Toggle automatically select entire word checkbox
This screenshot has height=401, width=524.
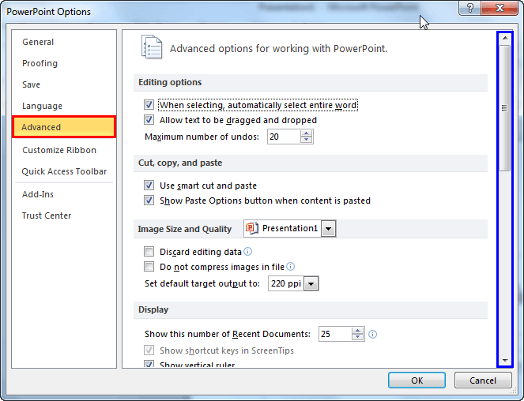click(x=149, y=105)
